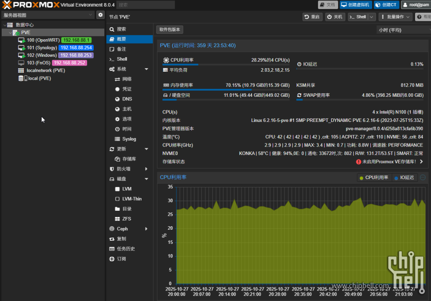
Task: Select the 100 (OpenWRT) virtual machine
Action: coord(43,40)
